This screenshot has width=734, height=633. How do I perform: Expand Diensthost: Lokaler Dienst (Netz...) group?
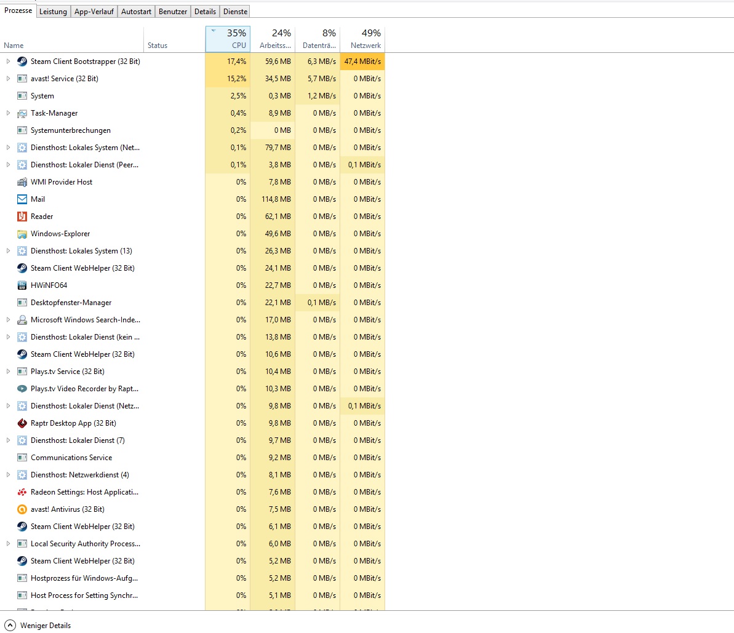(x=8, y=406)
